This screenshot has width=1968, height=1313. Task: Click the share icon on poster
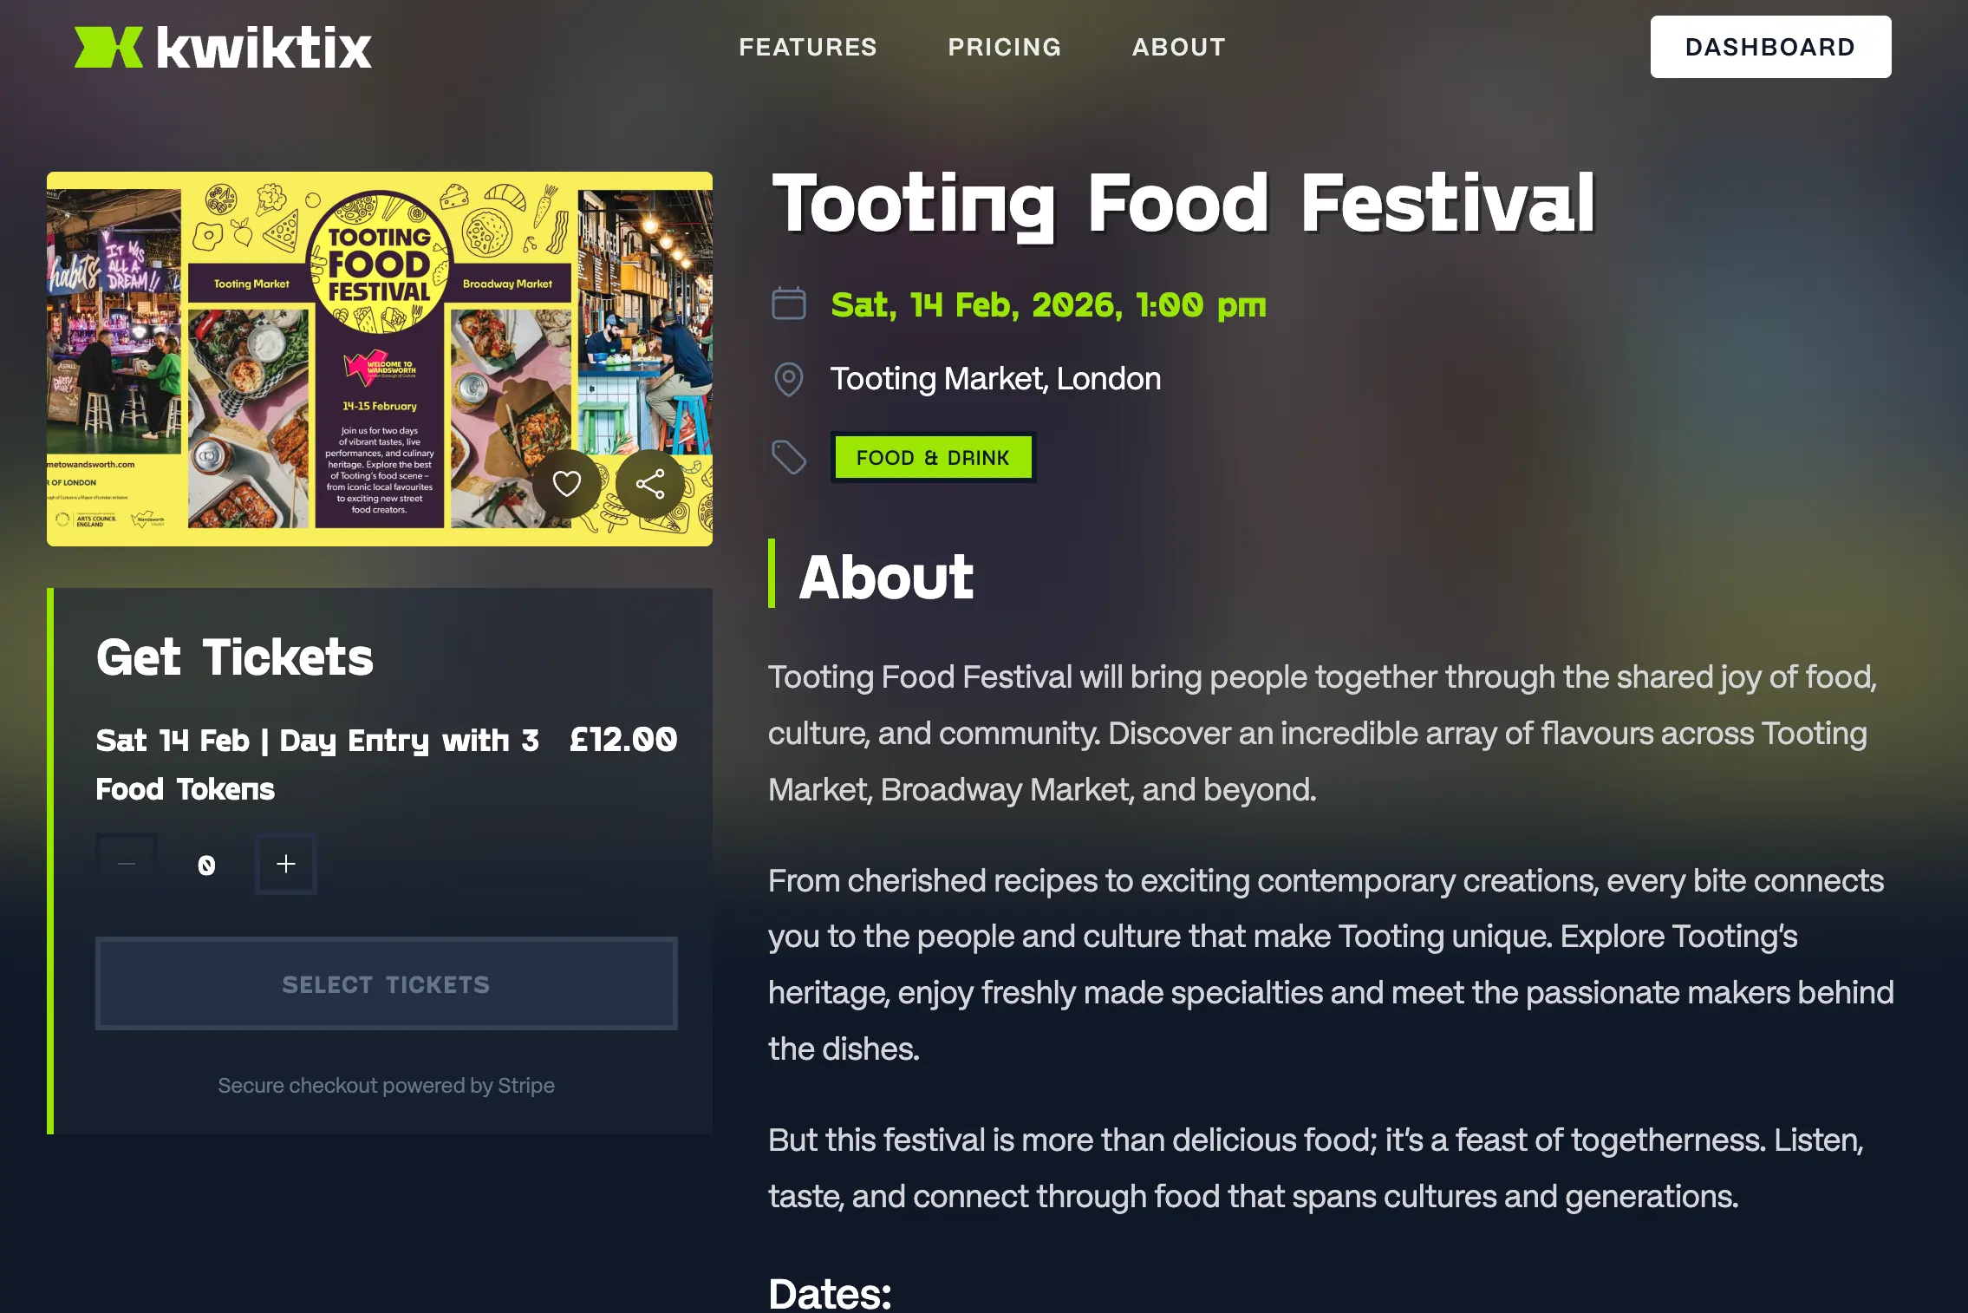[x=650, y=483]
